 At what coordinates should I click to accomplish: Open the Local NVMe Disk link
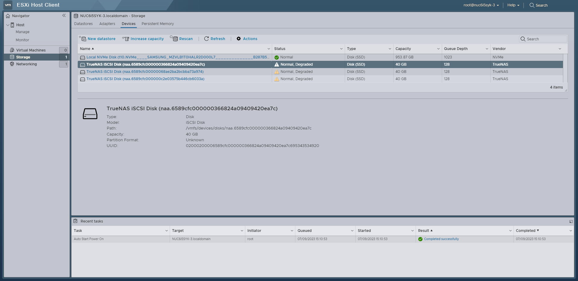click(x=177, y=57)
